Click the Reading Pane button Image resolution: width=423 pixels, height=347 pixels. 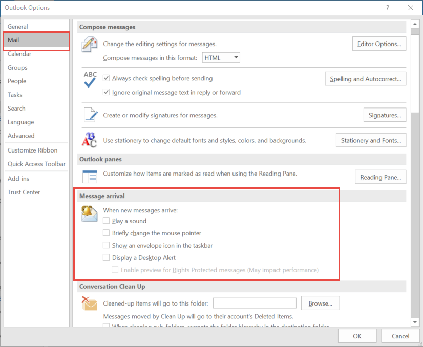click(380, 177)
